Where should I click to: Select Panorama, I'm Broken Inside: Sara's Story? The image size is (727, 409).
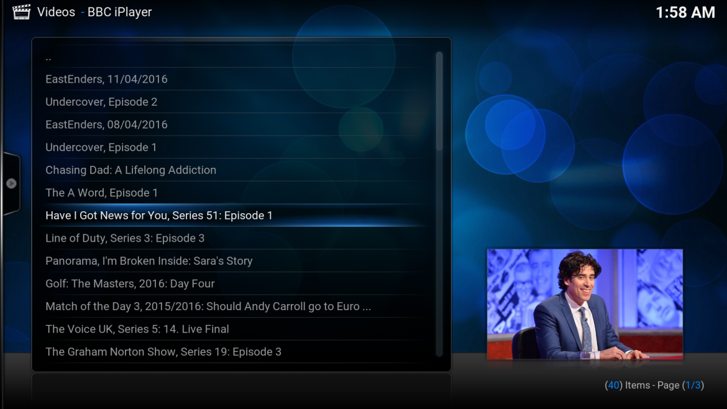click(x=234, y=261)
